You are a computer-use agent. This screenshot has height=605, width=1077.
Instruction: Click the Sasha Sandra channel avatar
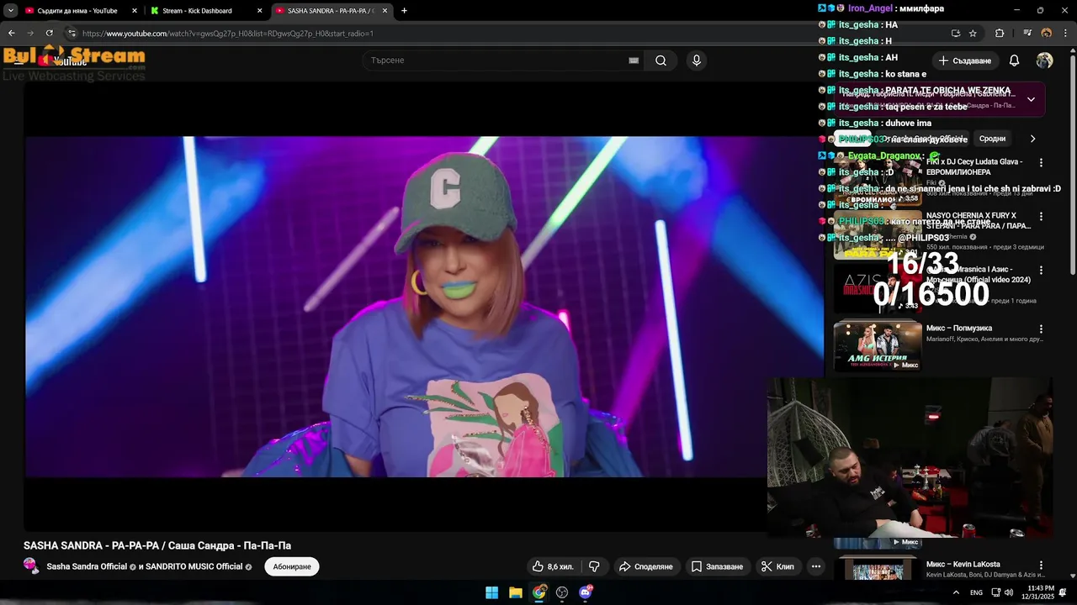(x=31, y=566)
